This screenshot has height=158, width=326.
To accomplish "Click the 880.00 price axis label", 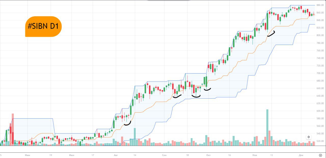I will tap(320, 5).
